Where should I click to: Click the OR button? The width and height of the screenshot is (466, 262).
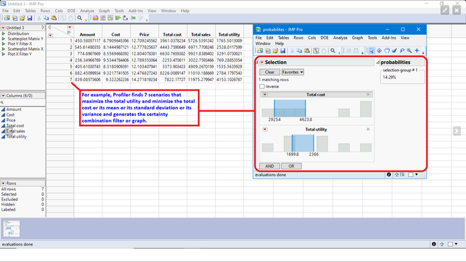(291, 166)
